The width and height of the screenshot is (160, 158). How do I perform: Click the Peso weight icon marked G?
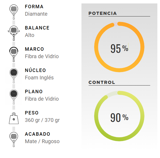click(14, 118)
